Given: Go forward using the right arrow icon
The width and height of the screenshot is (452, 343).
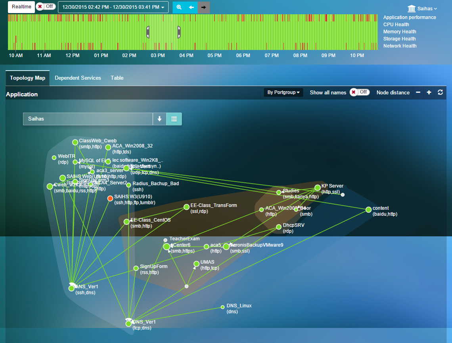Looking at the screenshot, I should point(204,7).
